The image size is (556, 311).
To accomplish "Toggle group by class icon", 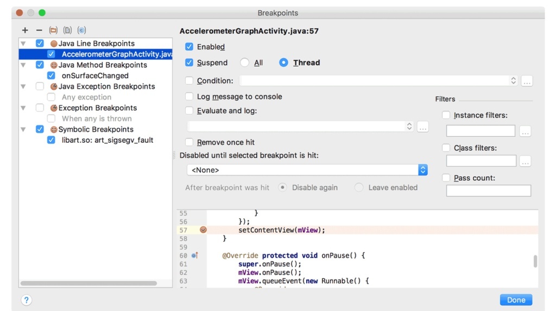I will [x=81, y=30].
